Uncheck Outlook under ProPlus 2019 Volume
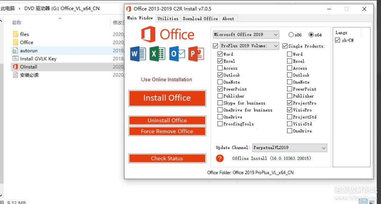The height and width of the screenshot is (204, 381). tap(220, 75)
